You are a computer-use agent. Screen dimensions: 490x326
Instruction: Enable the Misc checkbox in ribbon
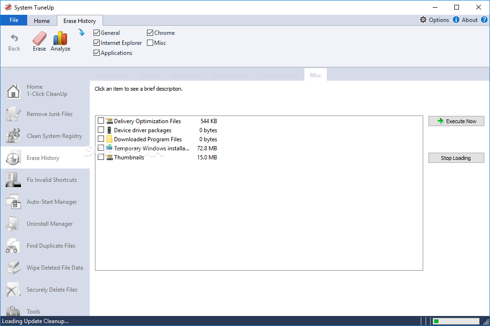pyautogui.click(x=150, y=42)
